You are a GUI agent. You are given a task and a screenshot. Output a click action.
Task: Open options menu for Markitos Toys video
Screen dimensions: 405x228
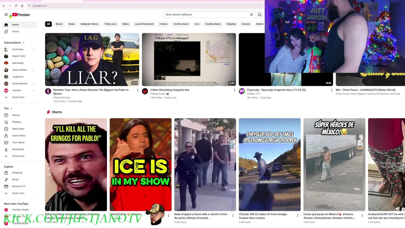click(x=138, y=90)
